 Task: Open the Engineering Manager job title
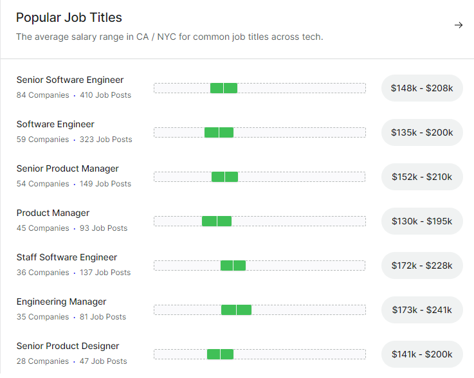[61, 302]
